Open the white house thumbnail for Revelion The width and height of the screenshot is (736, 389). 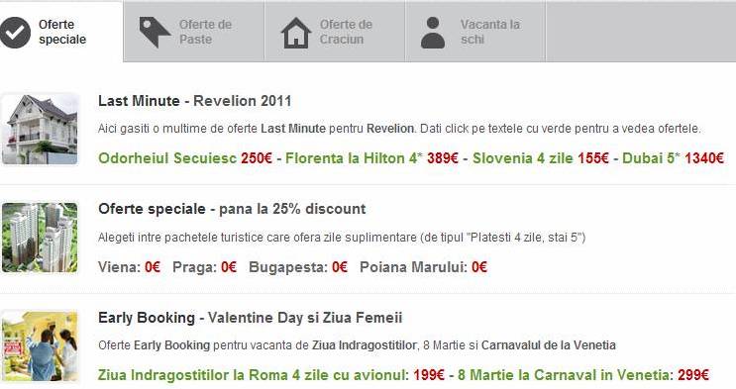(x=40, y=129)
